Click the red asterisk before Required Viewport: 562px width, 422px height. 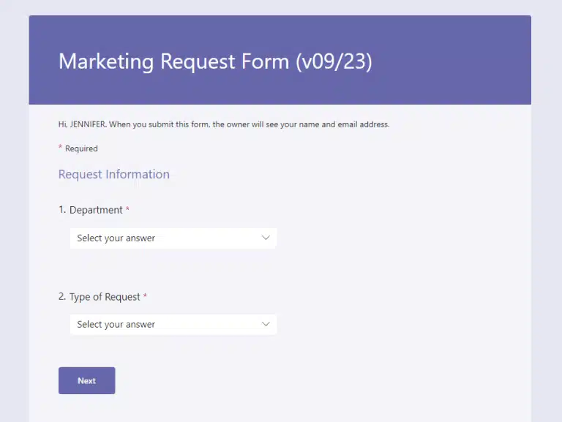(x=60, y=148)
